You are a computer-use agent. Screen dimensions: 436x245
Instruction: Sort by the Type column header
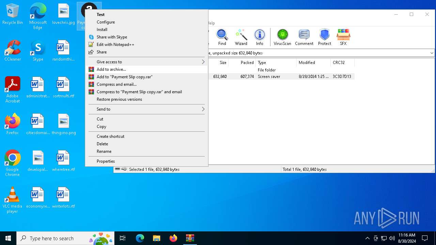click(x=276, y=63)
